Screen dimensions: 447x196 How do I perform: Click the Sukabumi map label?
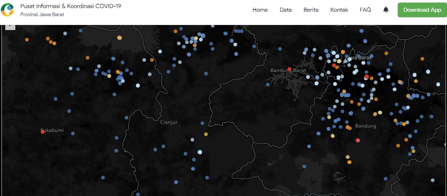pyautogui.click(x=52, y=130)
